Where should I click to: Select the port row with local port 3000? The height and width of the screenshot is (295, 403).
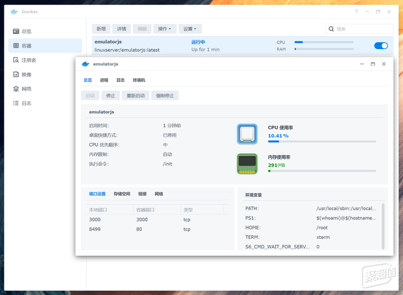click(x=157, y=219)
